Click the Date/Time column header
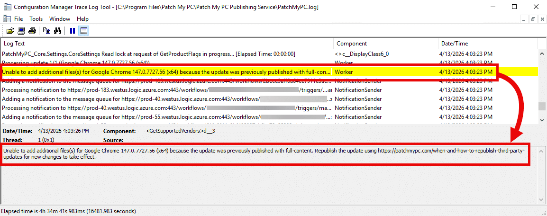Viewport: 547px width, 216px height. [487, 43]
